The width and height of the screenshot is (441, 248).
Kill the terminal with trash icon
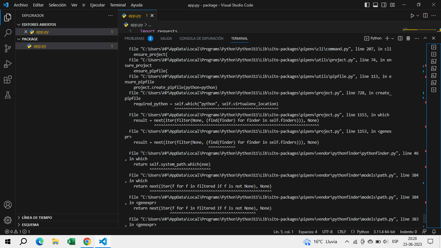click(x=408, y=38)
